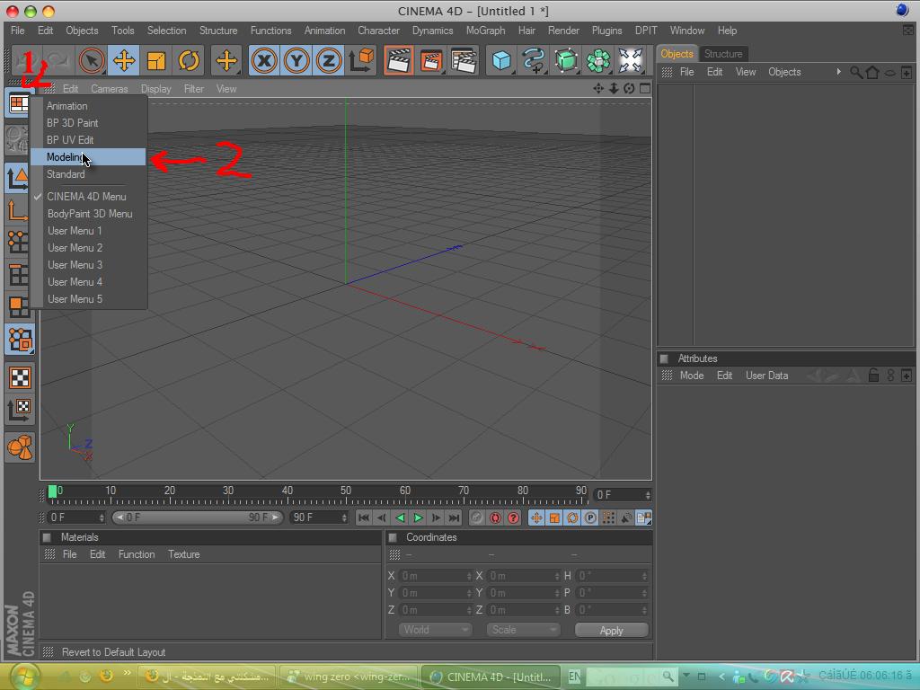Expand Object Manager menu arrow
The height and width of the screenshot is (690, 920).
point(838,72)
